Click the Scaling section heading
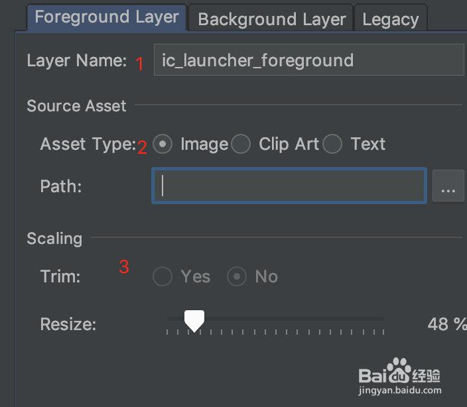This screenshot has height=407, width=467. (x=54, y=239)
